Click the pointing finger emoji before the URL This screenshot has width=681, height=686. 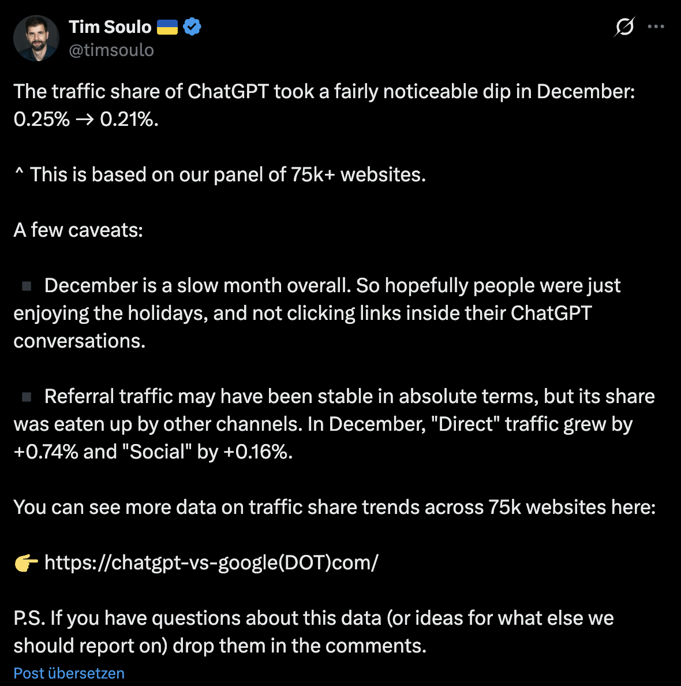(23, 562)
